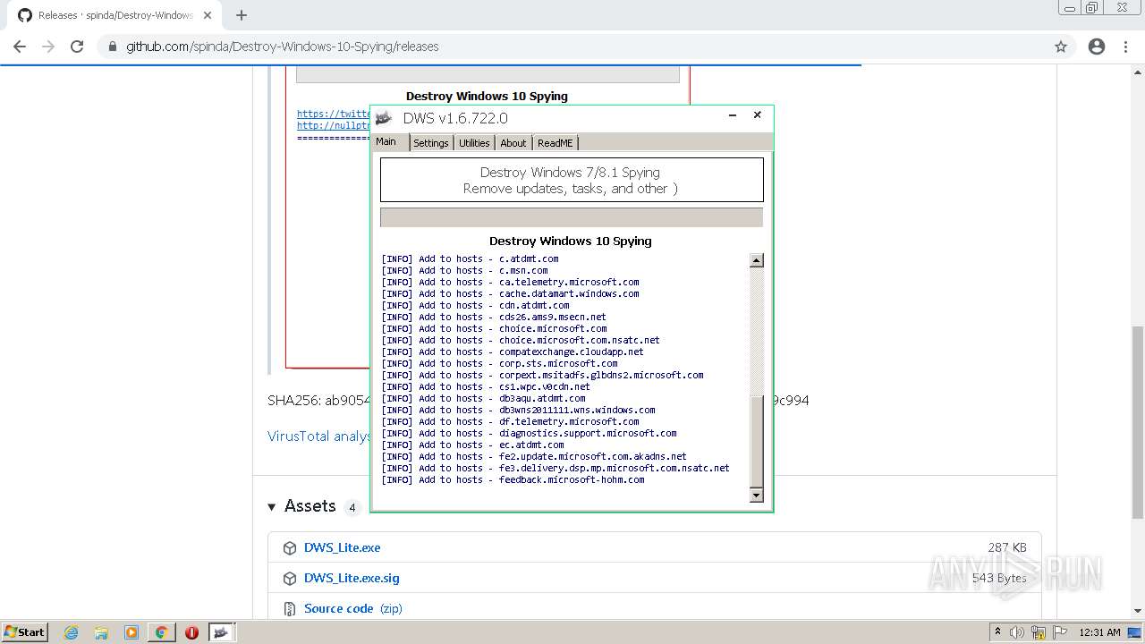Viewport: 1145px width, 644px height.
Task: Switch to the Main tab in DWS
Action: tap(386, 142)
